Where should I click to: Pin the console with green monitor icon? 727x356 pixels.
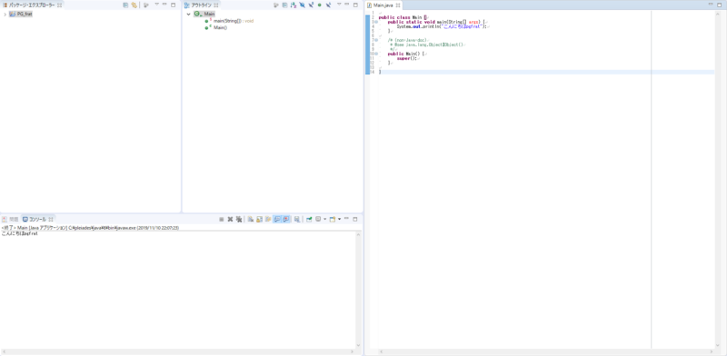point(309,219)
